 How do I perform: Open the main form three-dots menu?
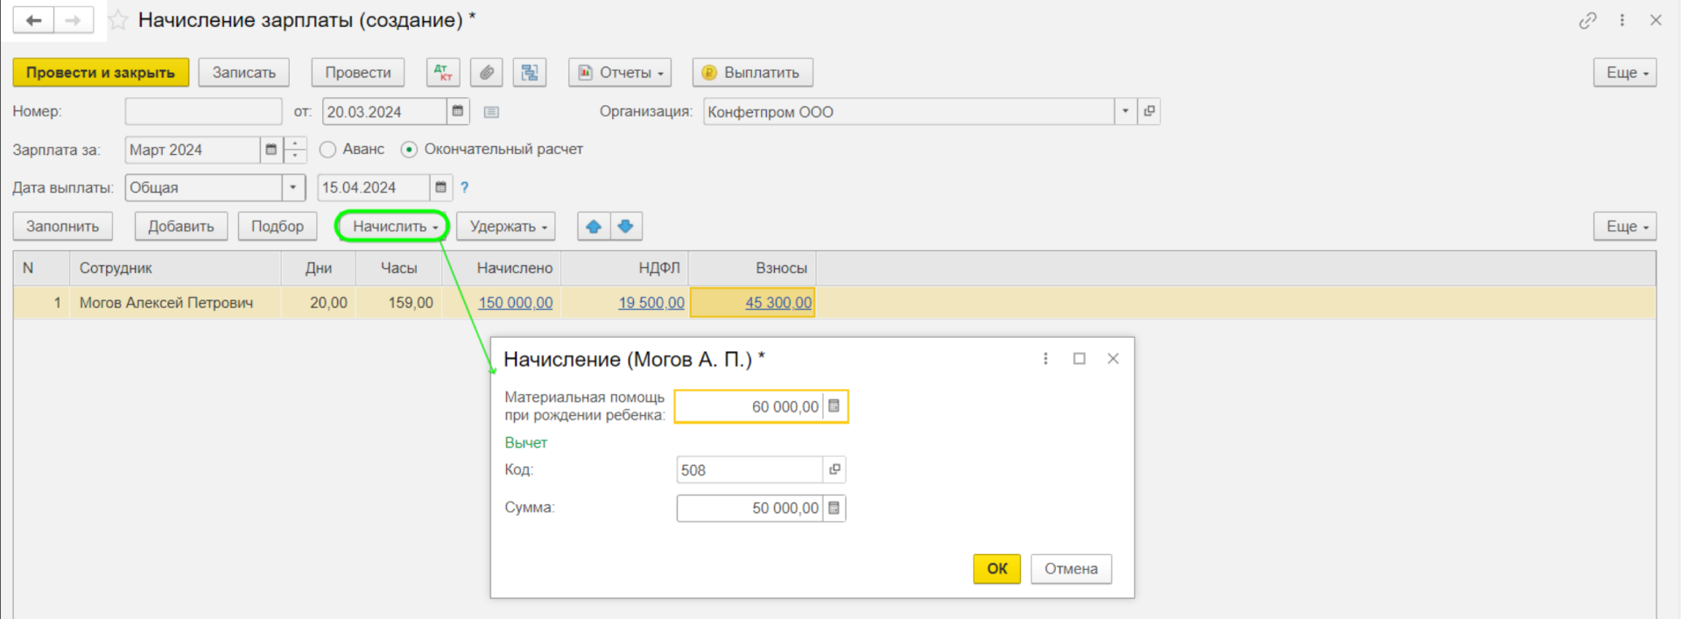point(1622,20)
